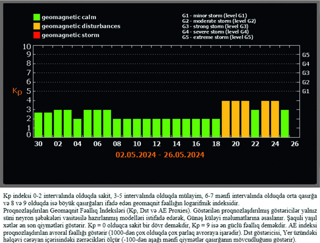This screenshot has width=320, height=243.
Task: Click the 'geomagnetic storm' legend label
Action: point(70,35)
